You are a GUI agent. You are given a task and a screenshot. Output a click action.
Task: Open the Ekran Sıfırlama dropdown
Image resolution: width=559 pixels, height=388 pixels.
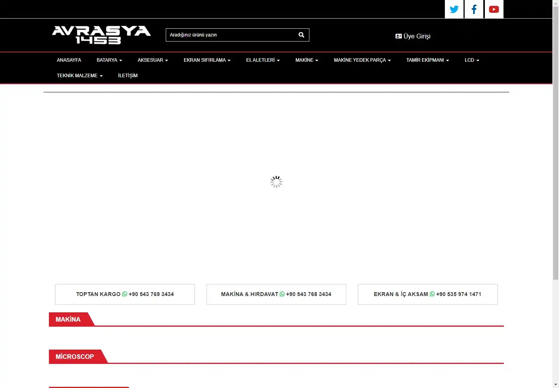[207, 60]
